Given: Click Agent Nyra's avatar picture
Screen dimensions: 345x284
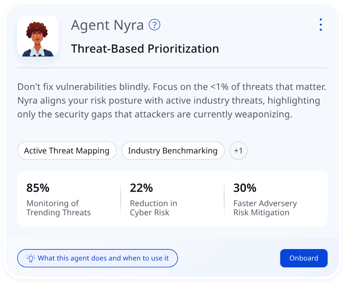Looking at the screenshot, I should click(x=38, y=36).
